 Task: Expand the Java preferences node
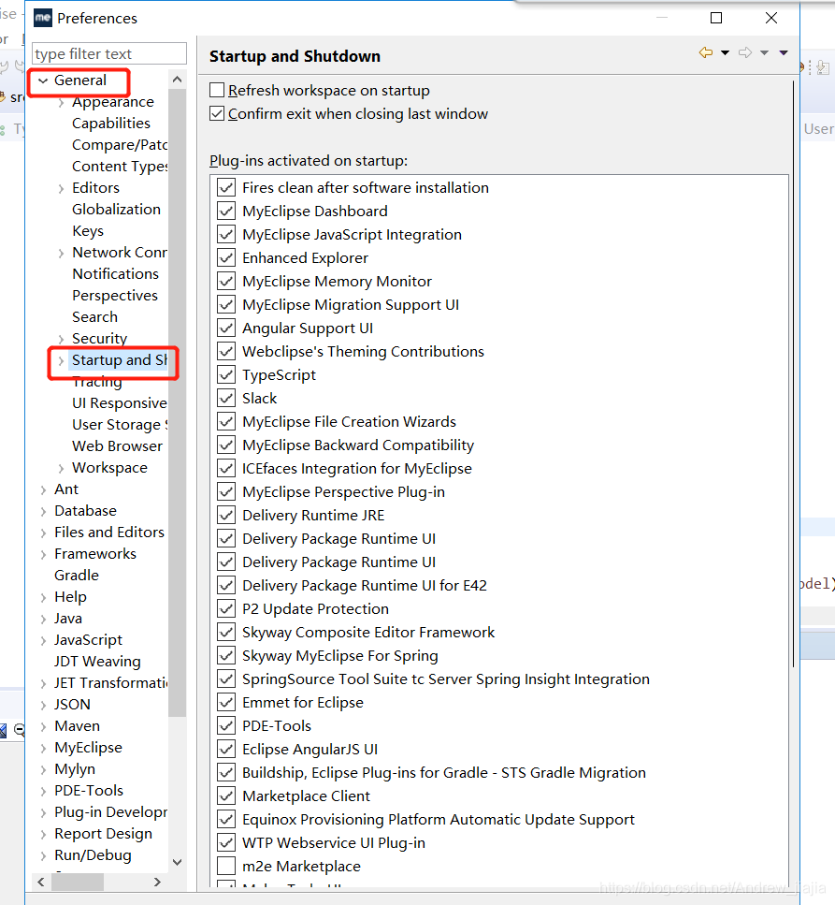[x=43, y=620]
